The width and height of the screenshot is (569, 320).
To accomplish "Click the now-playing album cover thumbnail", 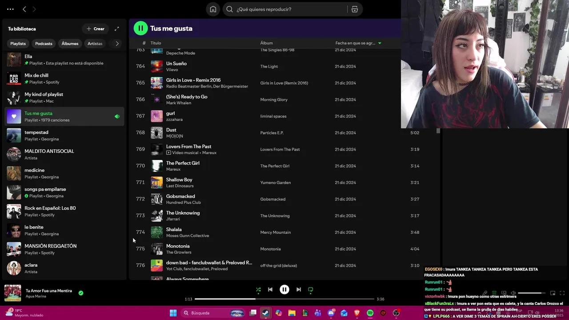I will tap(12, 293).
